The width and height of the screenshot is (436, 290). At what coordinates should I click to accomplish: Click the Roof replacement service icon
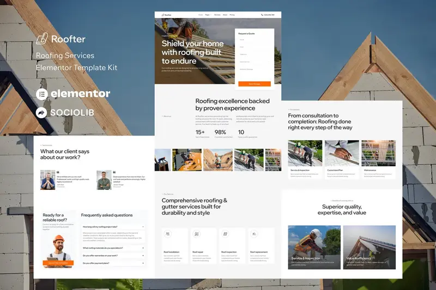[254, 234]
